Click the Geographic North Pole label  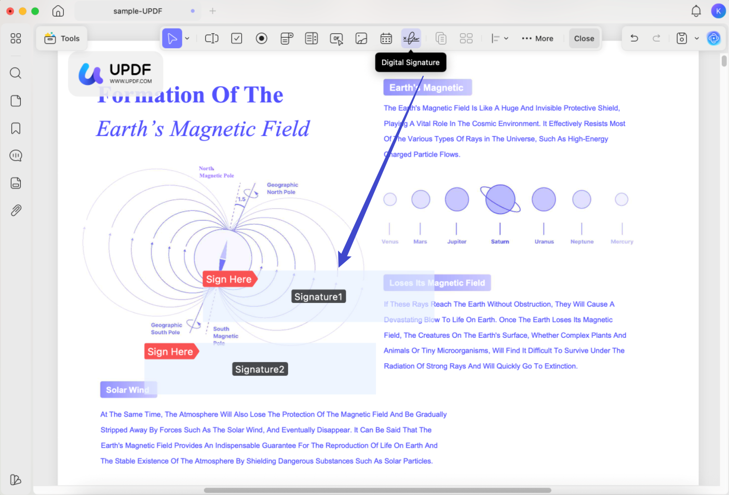[282, 188]
